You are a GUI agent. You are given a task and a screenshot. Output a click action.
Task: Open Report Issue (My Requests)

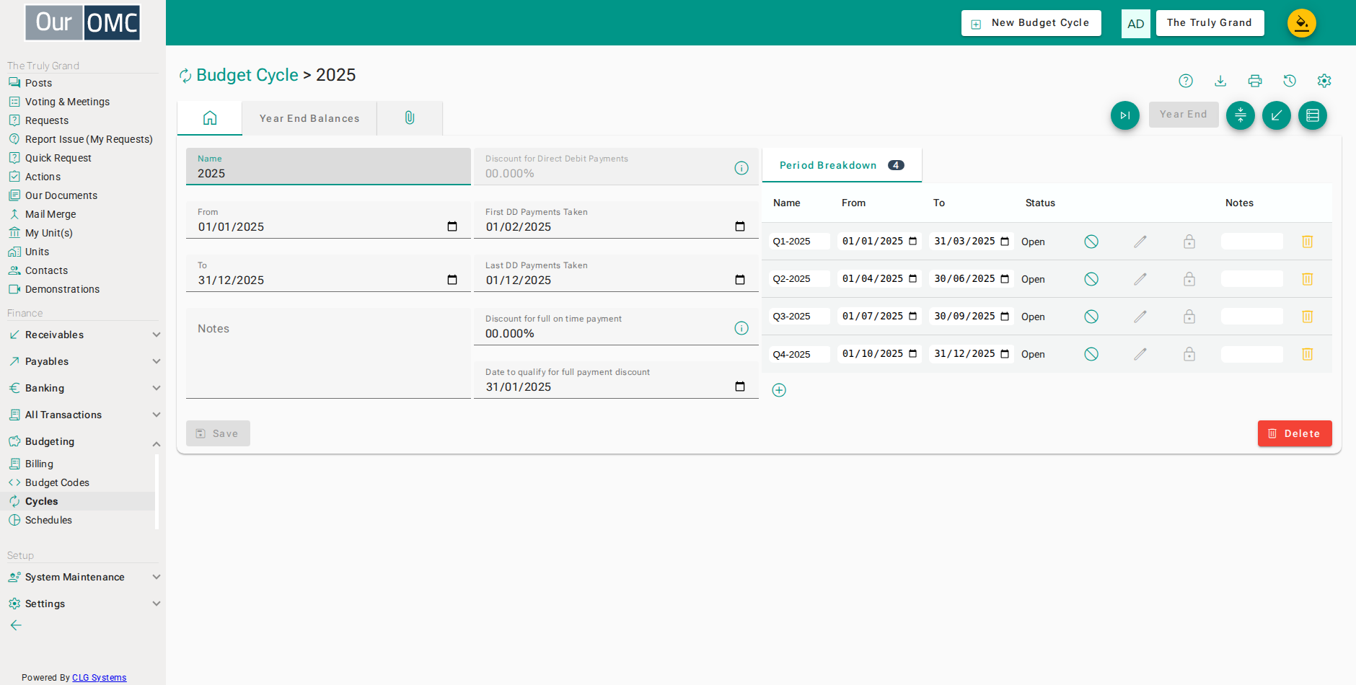pos(89,139)
